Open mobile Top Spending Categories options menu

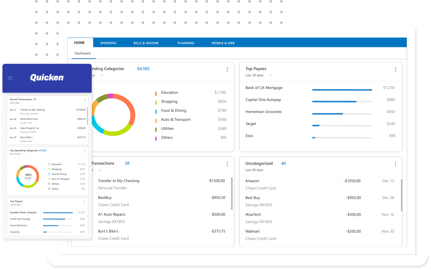(x=85, y=151)
